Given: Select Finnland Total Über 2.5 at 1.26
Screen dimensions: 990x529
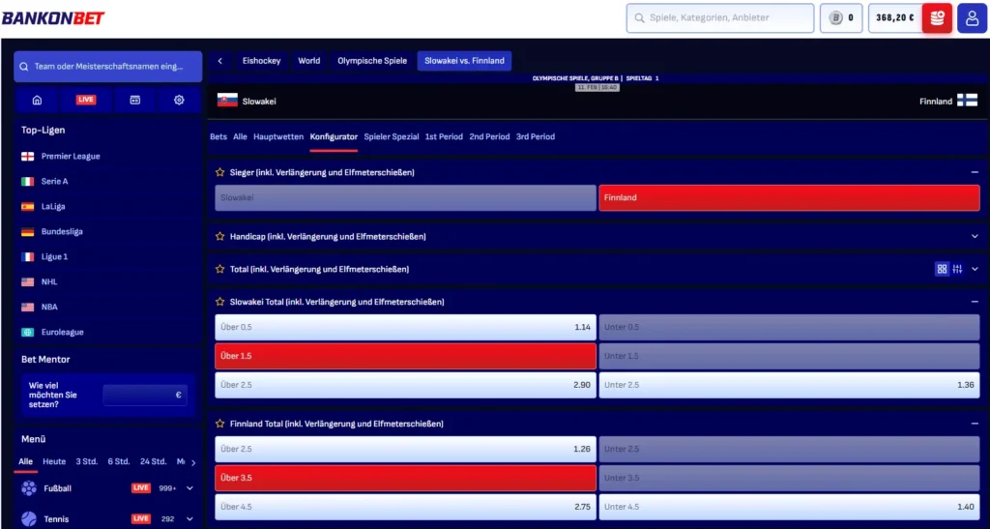Looking at the screenshot, I should (x=405, y=449).
